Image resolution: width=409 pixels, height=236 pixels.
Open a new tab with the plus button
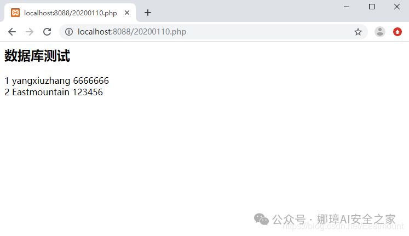(x=148, y=13)
